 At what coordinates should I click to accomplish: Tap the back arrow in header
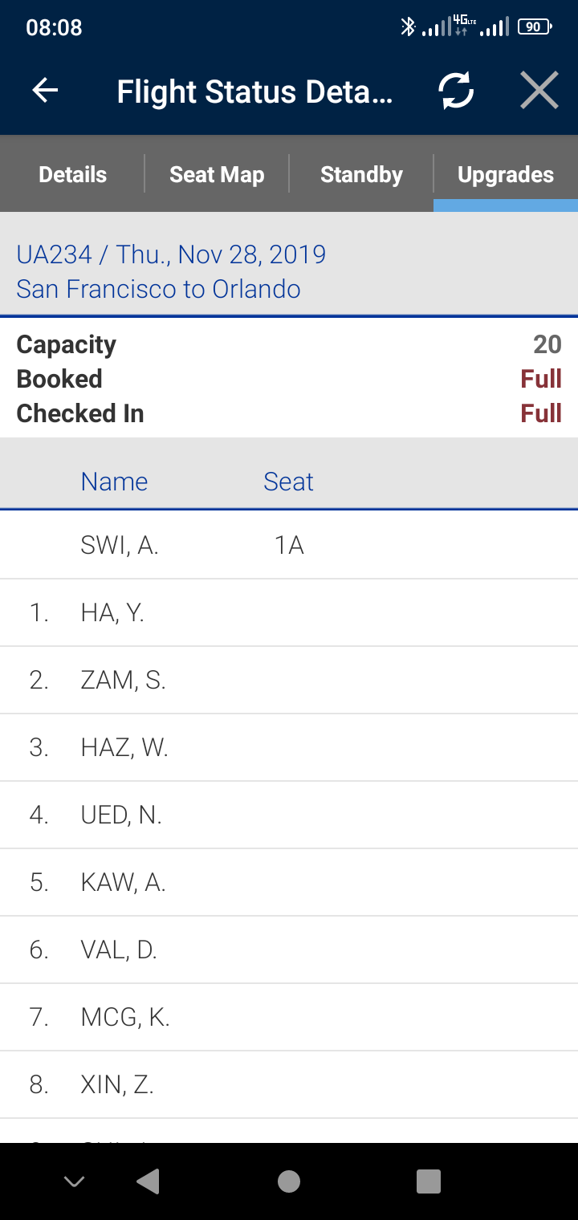(45, 91)
